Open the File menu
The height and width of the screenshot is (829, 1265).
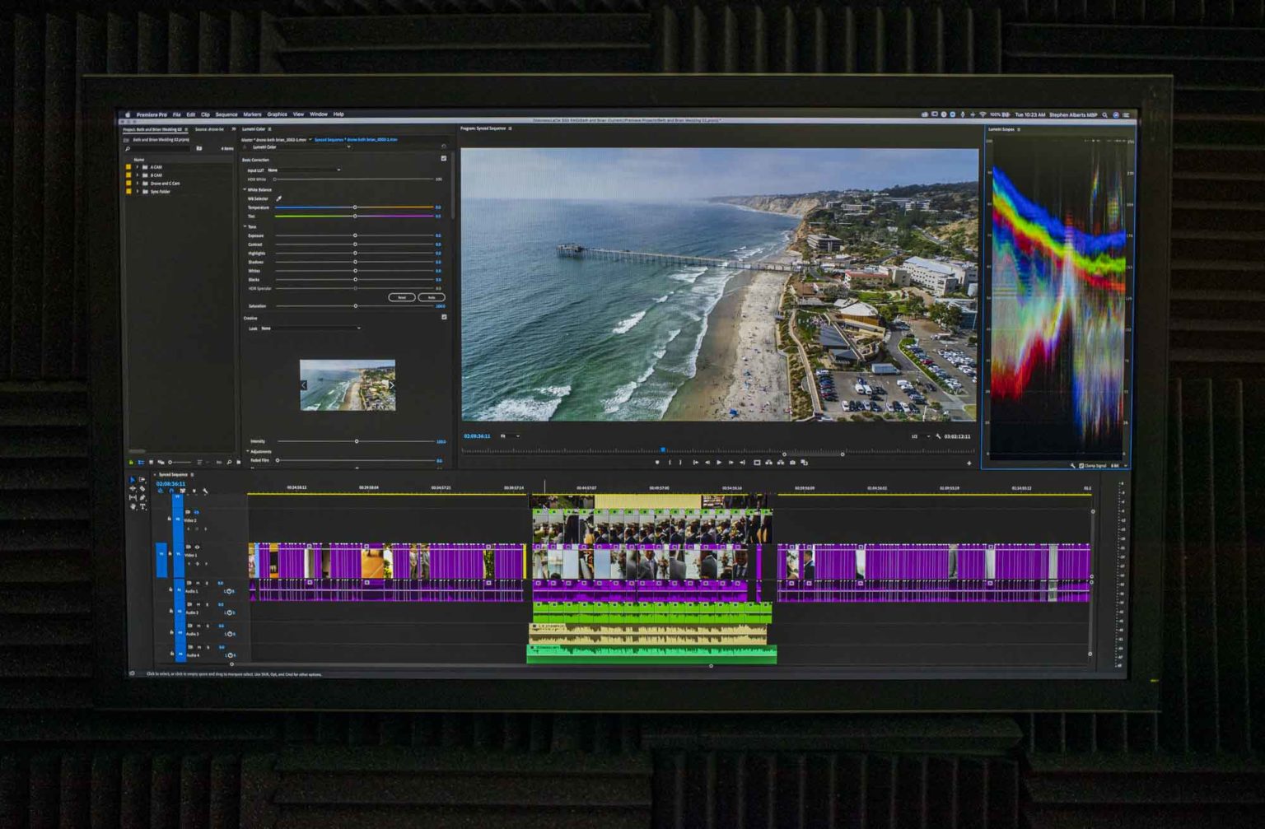(176, 114)
